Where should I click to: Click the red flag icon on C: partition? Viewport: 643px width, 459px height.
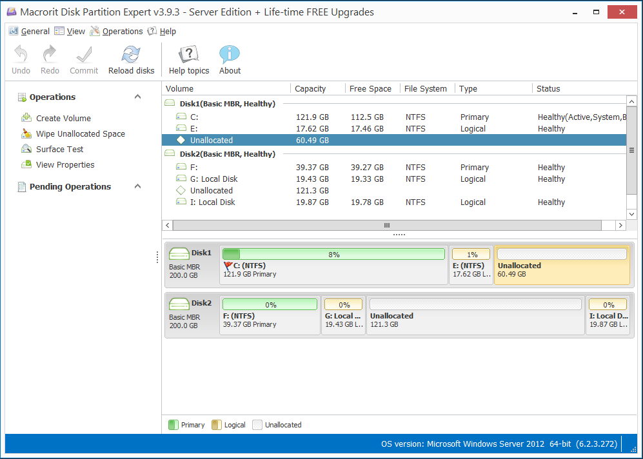click(228, 266)
